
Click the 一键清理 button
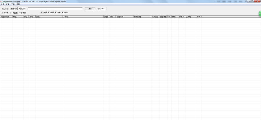point(22,13)
